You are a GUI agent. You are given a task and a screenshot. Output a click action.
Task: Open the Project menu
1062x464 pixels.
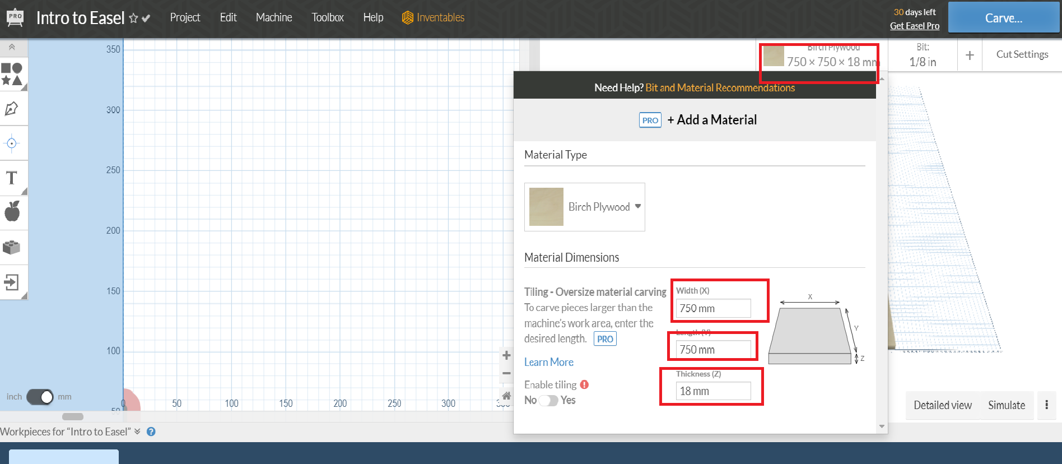pos(185,17)
